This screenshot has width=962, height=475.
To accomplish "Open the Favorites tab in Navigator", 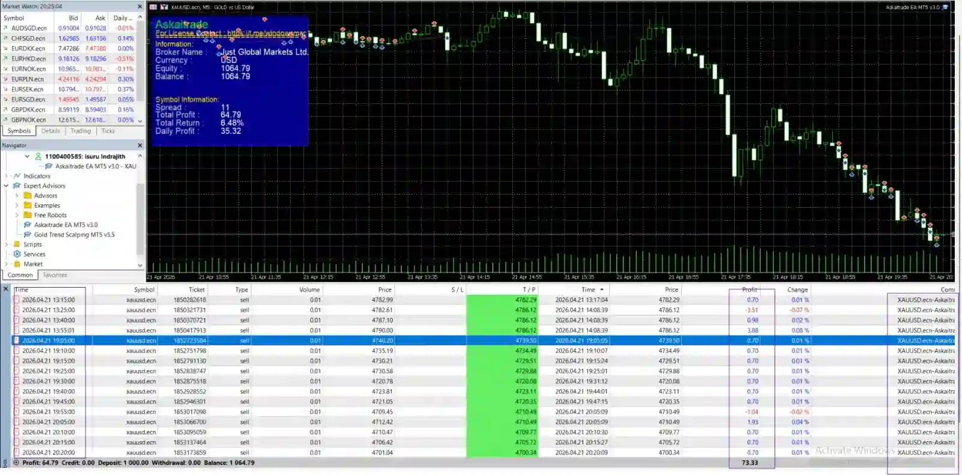I will 55,275.
